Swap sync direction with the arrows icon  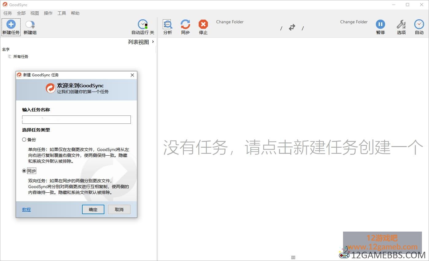pos(292,28)
